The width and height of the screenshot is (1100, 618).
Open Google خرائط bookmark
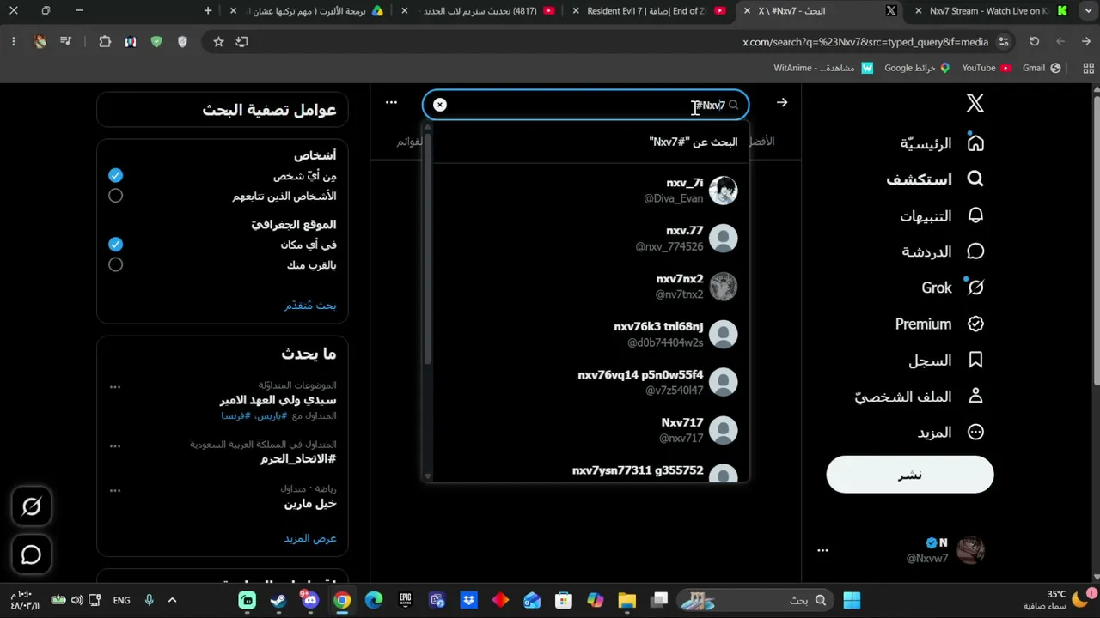917,68
